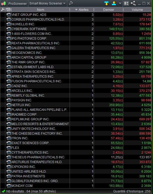The image size is (153, 194).
Task: Sort by the Dernier column header
Action: [109, 10]
